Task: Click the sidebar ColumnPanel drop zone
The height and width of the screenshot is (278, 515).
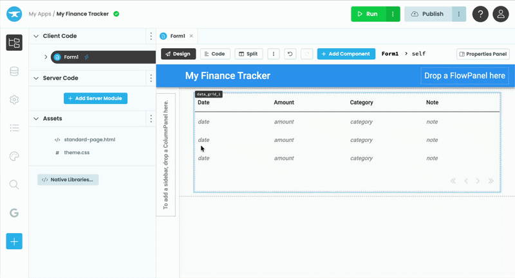Action: click(x=166, y=155)
